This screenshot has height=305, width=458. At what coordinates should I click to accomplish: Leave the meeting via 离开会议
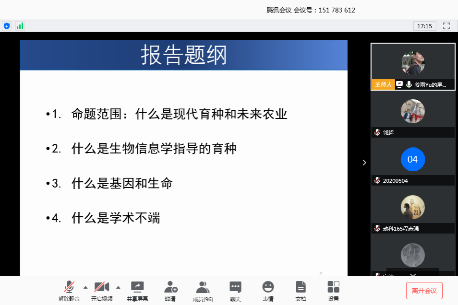point(424,290)
